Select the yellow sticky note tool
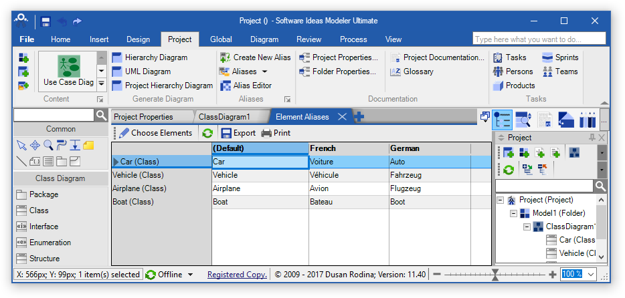This screenshot has width=625, height=298. [88, 146]
